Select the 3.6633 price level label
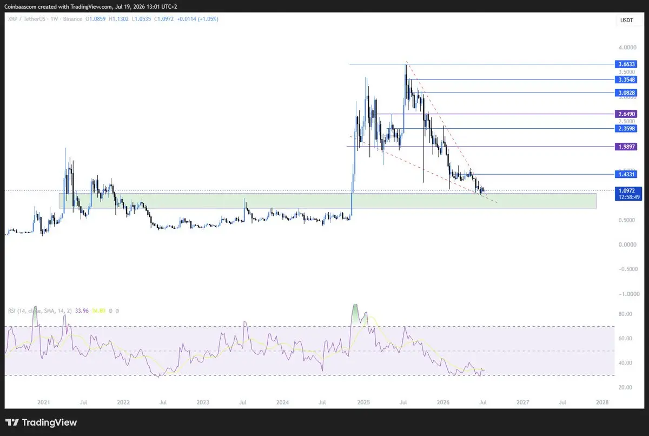The width and height of the screenshot is (649, 436). tap(627, 64)
